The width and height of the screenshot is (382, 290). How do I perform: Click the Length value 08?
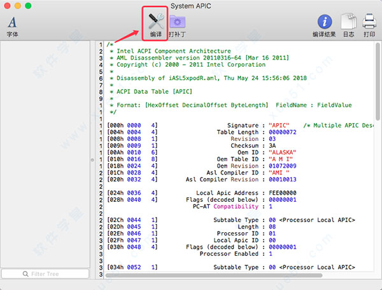coord(272,227)
